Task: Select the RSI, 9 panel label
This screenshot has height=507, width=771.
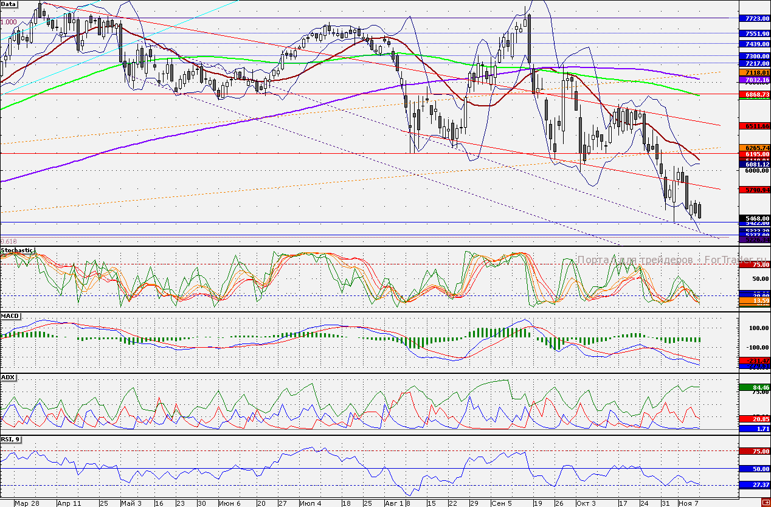Action: click(x=11, y=440)
